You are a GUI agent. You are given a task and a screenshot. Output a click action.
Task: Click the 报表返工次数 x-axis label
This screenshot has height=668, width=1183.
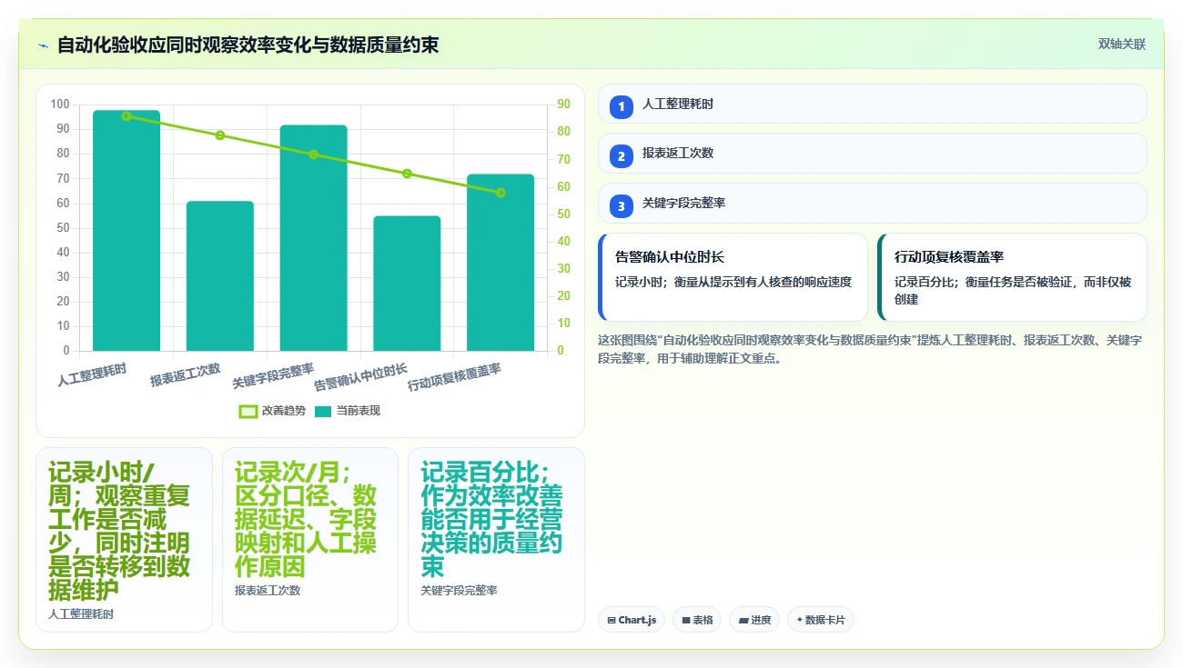[186, 374]
